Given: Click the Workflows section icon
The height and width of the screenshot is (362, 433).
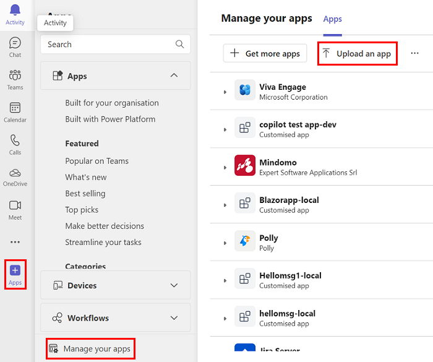Looking at the screenshot, I should click(x=57, y=318).
